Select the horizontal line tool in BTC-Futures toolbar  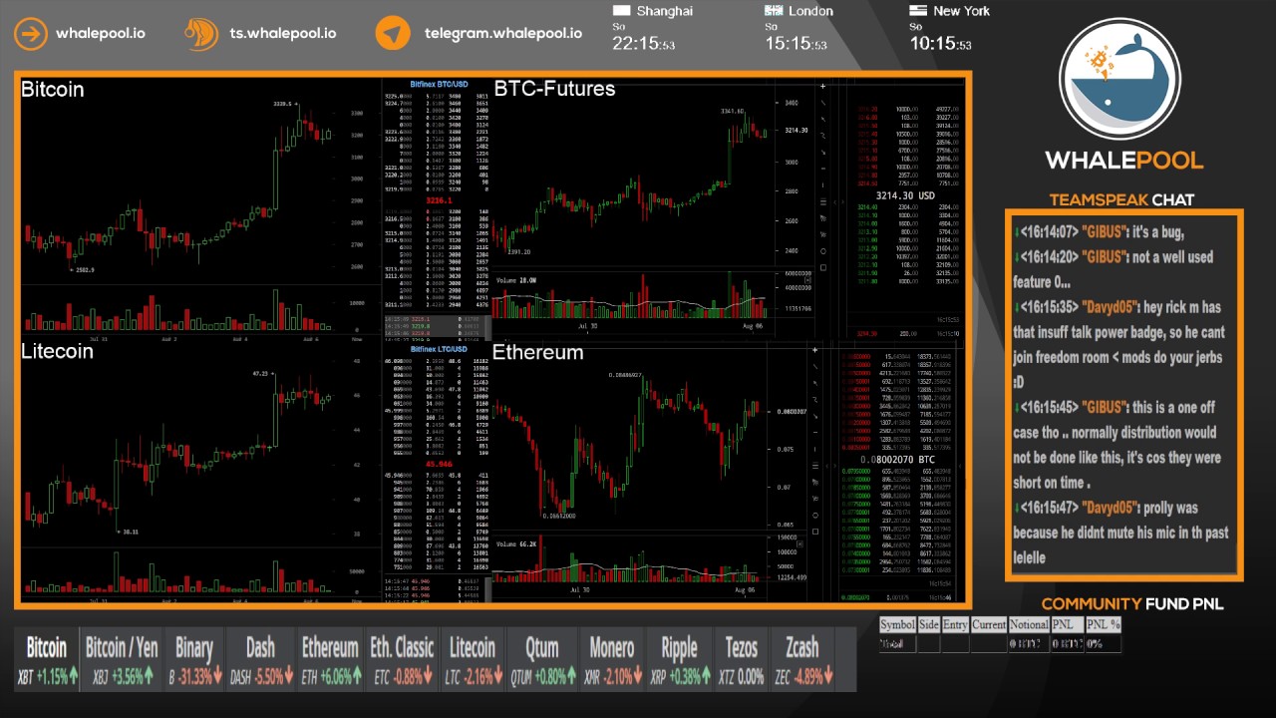[x=823, y=169]
